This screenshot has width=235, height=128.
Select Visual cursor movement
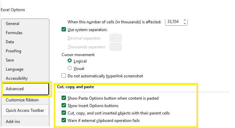70,68
